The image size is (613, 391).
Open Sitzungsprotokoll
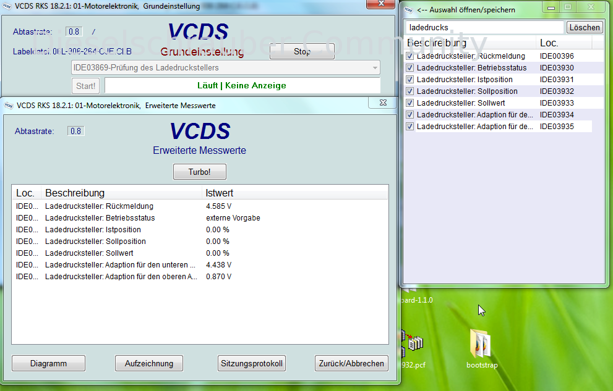coord(251,363)
